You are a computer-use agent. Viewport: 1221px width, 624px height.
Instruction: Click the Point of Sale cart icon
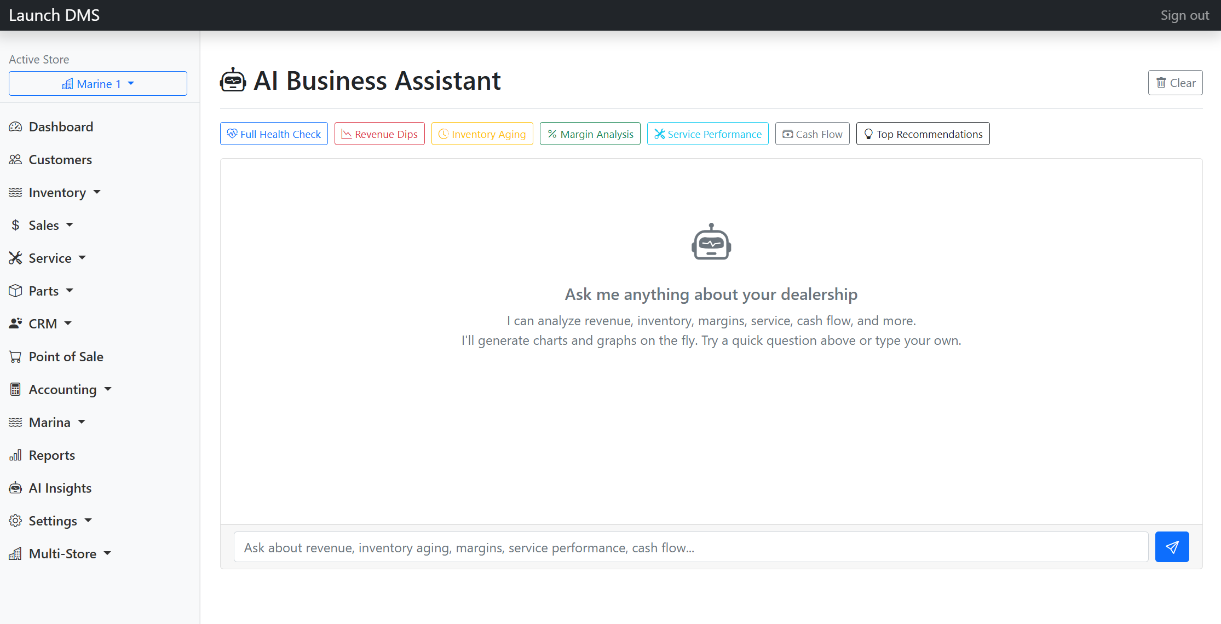15,357
